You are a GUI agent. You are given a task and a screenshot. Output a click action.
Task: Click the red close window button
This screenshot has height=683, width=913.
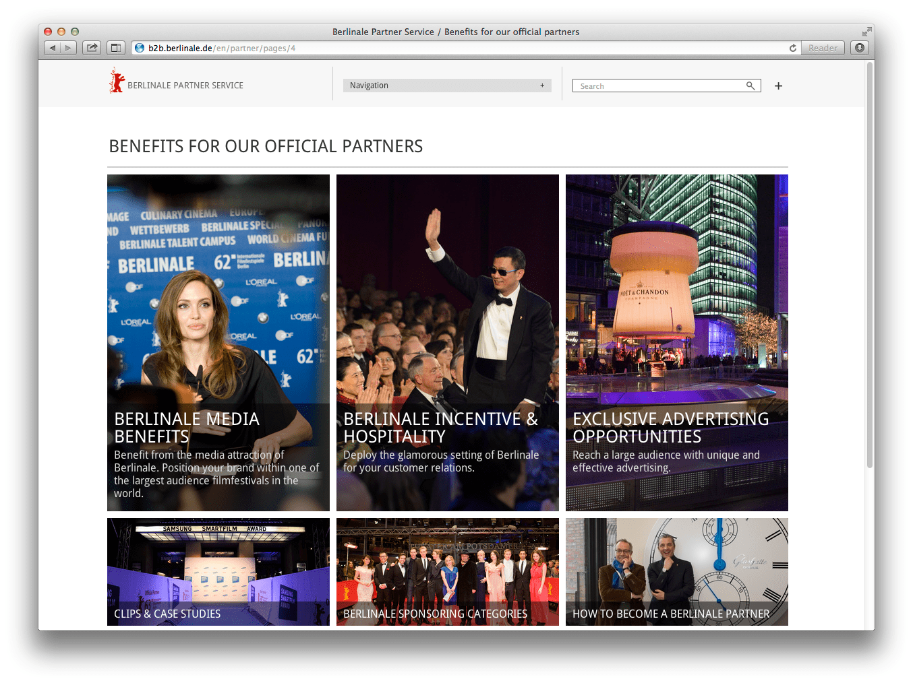click(48, 32)
